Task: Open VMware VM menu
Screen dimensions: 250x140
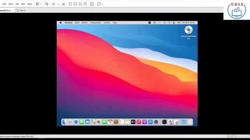Action: [x=17, y=4]
